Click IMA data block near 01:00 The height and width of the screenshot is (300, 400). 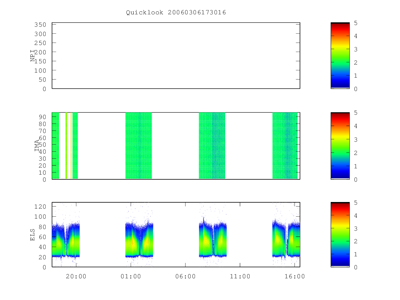click(139, 146)
